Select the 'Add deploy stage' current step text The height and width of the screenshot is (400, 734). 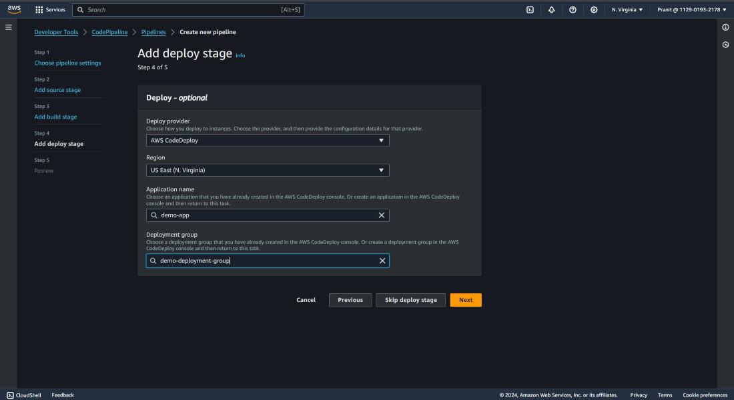[x=59, y=143]
